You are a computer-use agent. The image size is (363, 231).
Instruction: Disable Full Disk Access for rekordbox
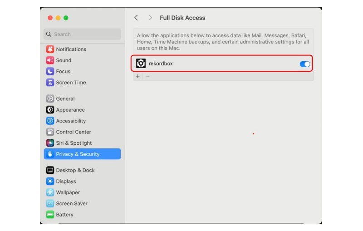(x=304, y=64)
